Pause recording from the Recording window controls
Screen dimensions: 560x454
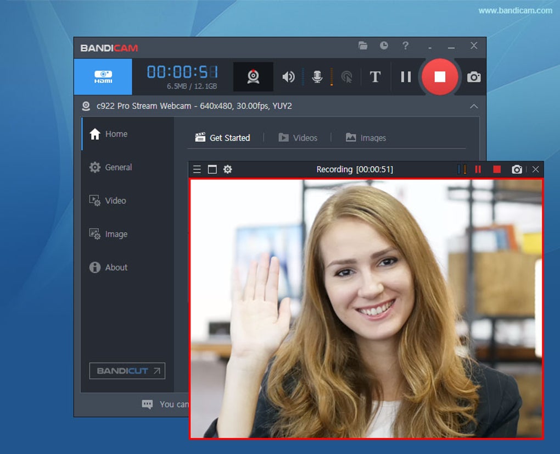click(x=478, y=169)
